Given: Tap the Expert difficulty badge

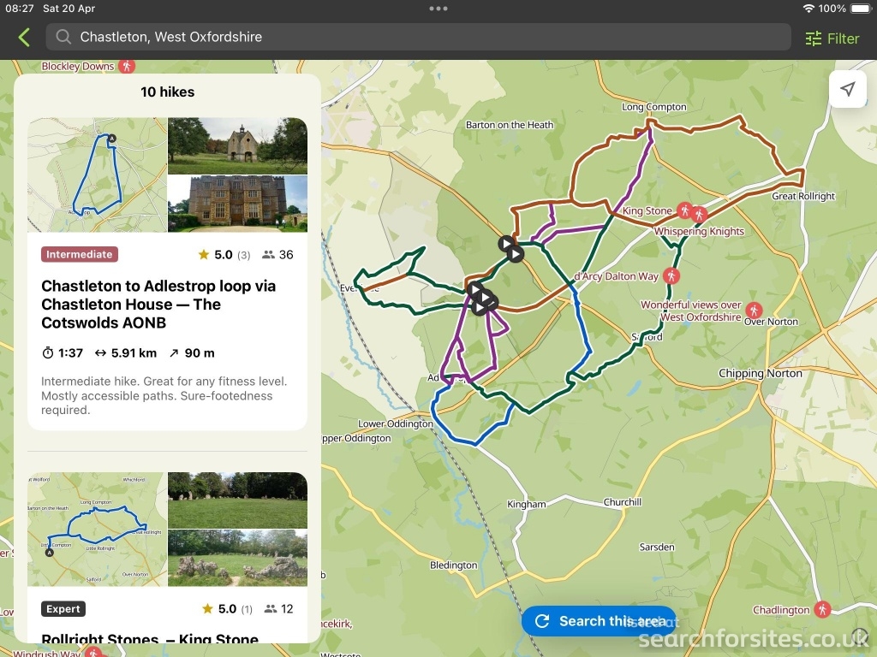Looking at the screenshot, I should [63, 609].
